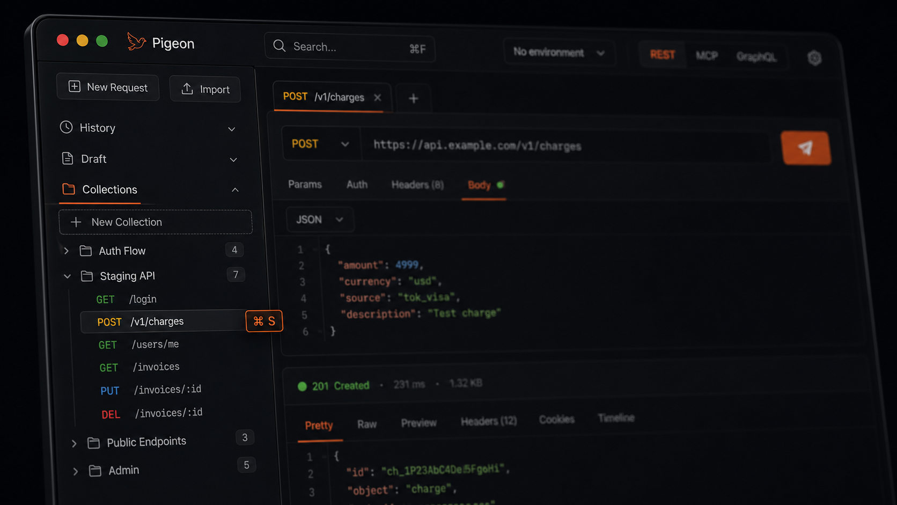897x505 pixels.
Task: Click the Import button
Action: (205, 89)
